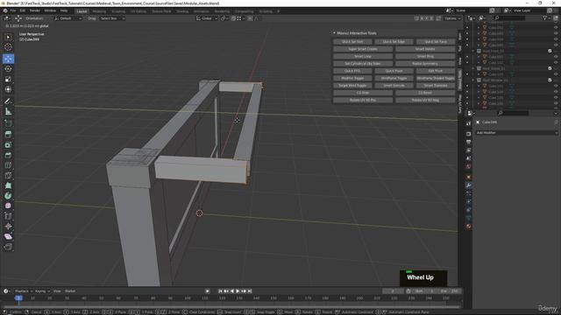561x315 pixels.
Task: Select the Smooth vertices tool
Action: coord(8,206)
